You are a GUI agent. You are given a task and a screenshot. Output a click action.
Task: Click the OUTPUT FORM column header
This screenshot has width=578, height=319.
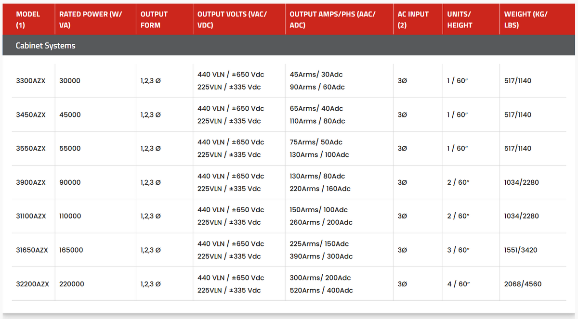tap(154, 20)
